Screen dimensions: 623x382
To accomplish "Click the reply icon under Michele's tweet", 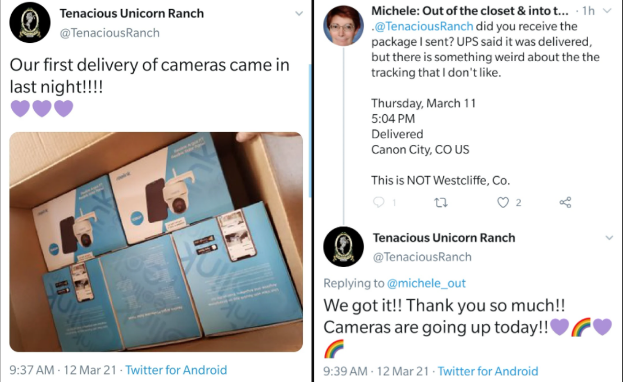I will [x=379, y=202].
